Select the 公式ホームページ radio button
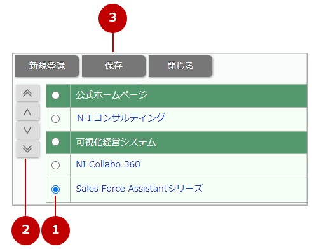This screenshot has height=249, width=312. (56, 96)
